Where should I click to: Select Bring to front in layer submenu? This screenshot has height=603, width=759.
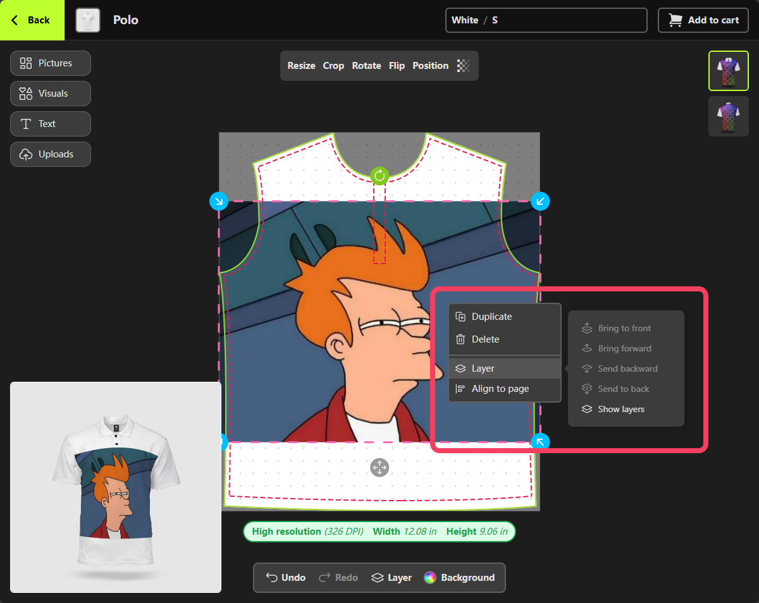click(x=626, y=328)
